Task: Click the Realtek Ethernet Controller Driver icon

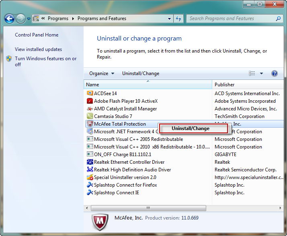Action: pyautogui.click(x=90, y=162)
